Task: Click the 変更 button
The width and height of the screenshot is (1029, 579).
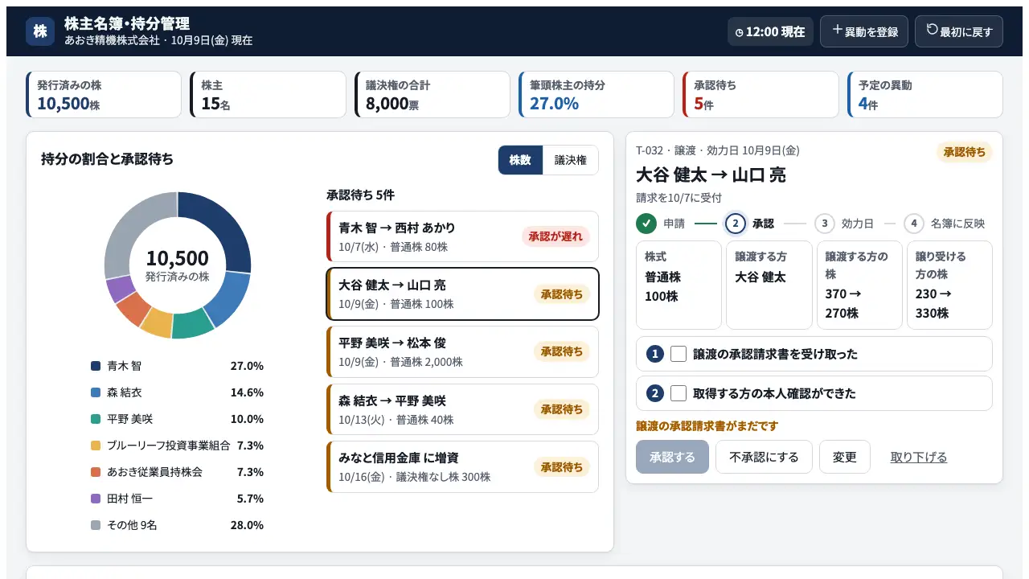Action: [x=845, y=457]
